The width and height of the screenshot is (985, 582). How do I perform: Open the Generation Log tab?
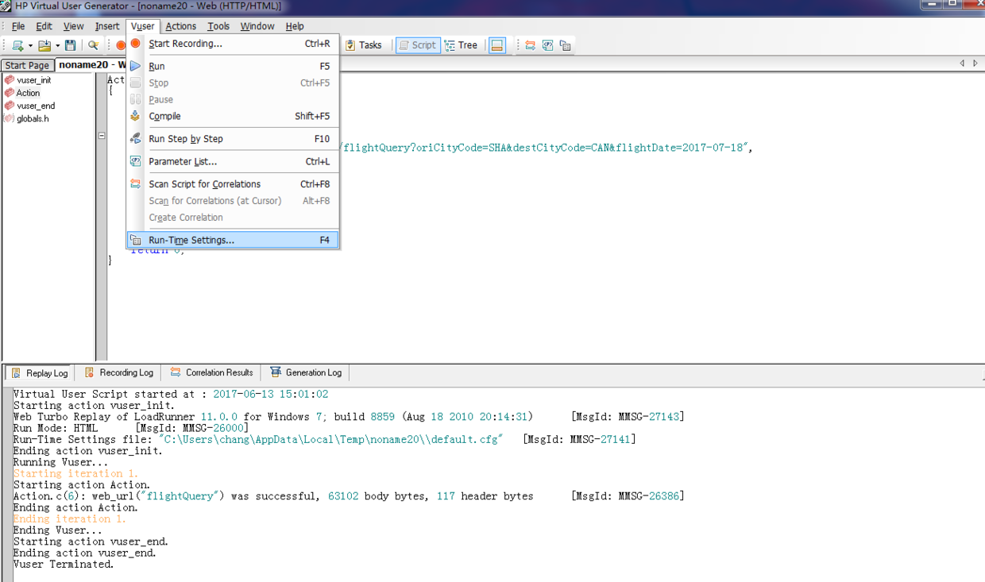(306, 372)
